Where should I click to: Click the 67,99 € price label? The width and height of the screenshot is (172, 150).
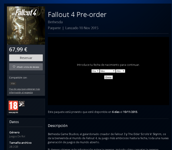point(18,49)
